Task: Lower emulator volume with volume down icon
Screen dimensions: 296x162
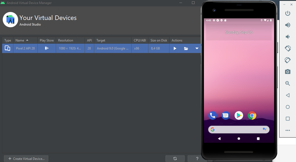Action: [x=287, y=36]
